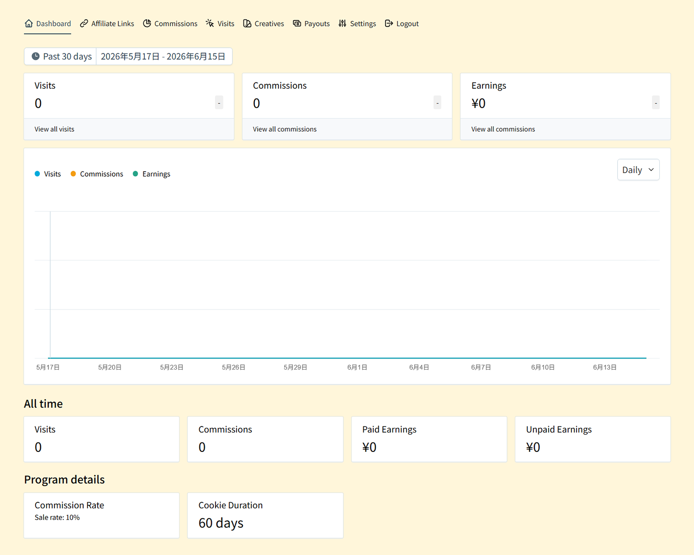Click the Visits change badge showing dash
The image size is (694, 555).
pos(219,103)
